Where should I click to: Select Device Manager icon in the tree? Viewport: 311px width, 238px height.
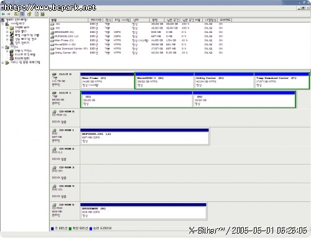[12, 43]
